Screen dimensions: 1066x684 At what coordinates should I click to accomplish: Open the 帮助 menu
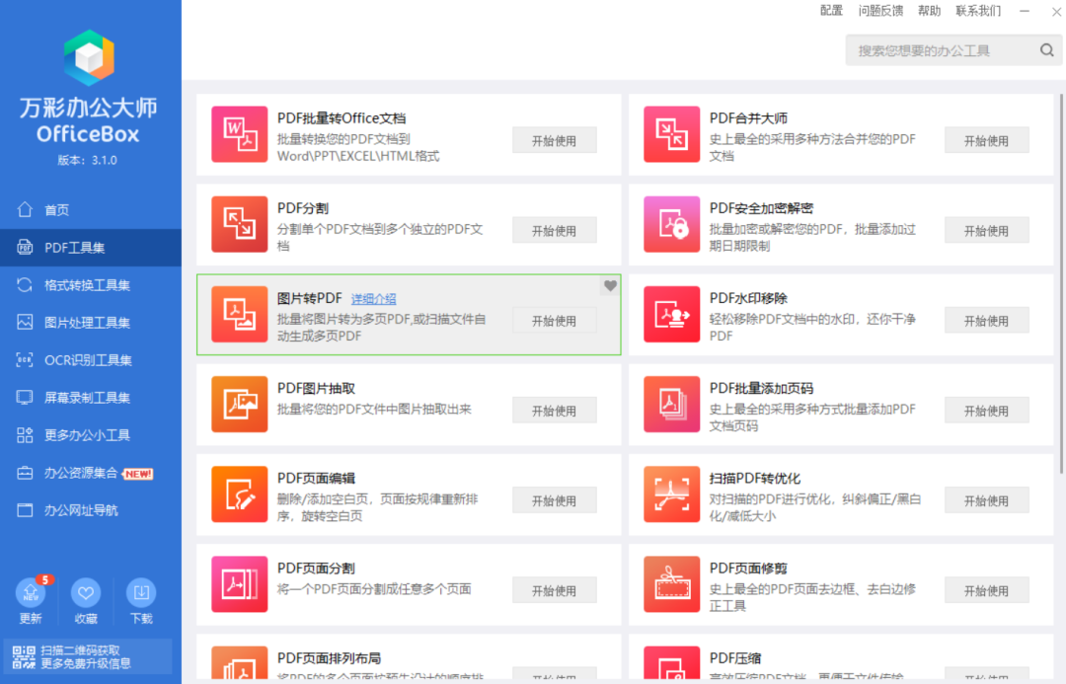click(x=930, y=10)
